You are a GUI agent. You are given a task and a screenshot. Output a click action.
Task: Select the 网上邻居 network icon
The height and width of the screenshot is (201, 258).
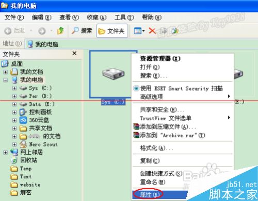(14, 152)
